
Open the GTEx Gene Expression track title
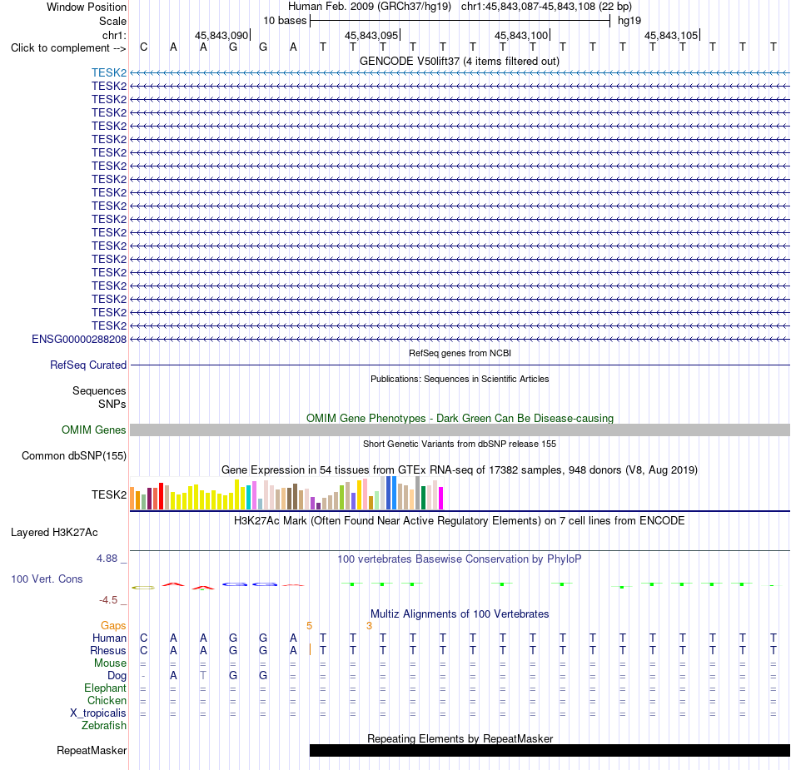(x=460, y=470)
